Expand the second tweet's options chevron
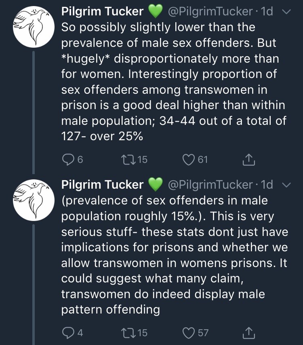 tap(286, 185)
